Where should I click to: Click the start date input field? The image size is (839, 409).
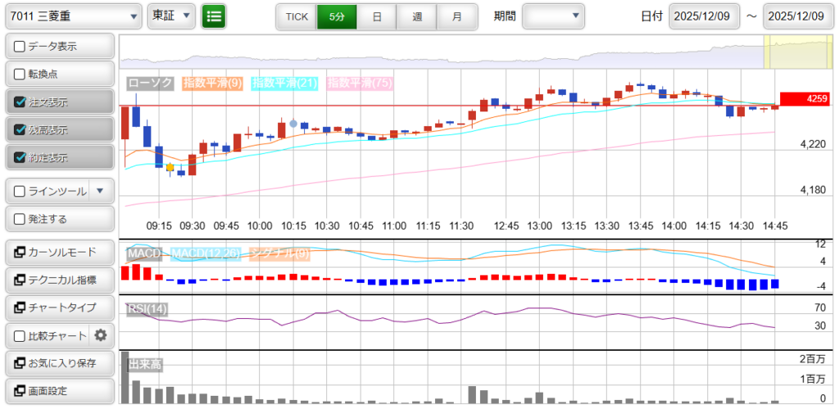(x=704, y=16)
